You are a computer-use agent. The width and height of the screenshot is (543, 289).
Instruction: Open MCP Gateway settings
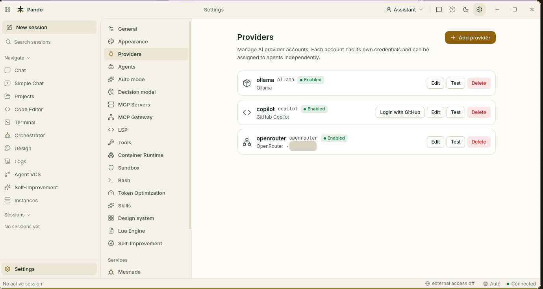[146, 117]
